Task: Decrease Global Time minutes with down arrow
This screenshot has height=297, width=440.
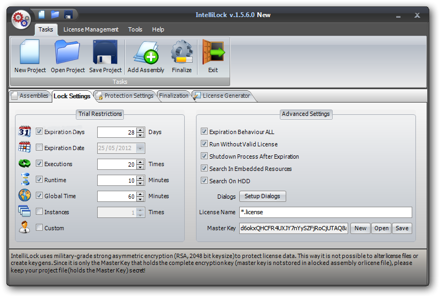Action: click(x=140, y=199)
